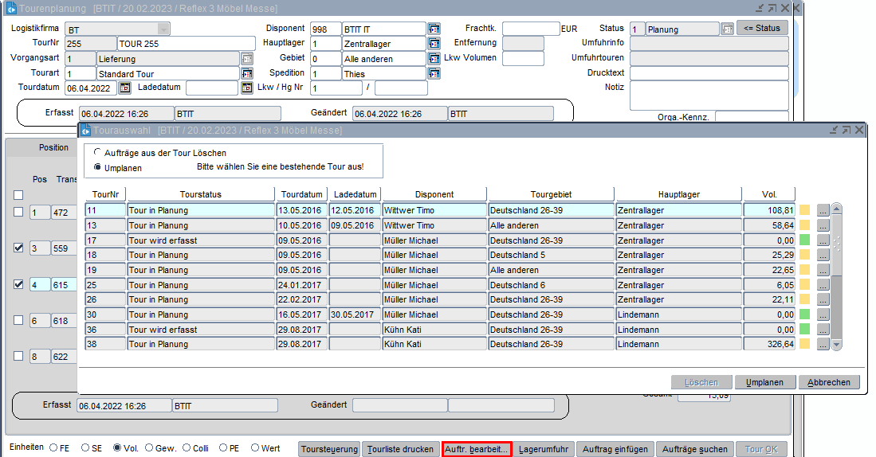Viewport: 876px width, 457px height.
Task: Open lookup icon next to Disponent field
Action: (x=434, y=29)
